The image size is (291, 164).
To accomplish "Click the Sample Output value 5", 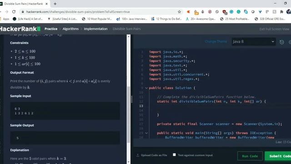I will [17, 138].
